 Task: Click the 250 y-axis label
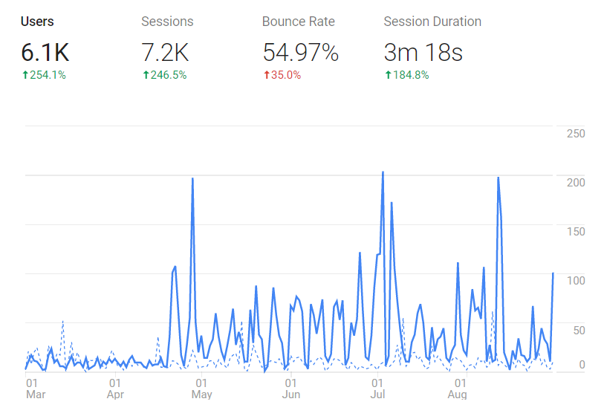tap(576, 134)
